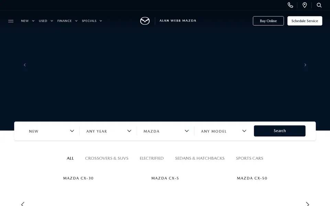Go to next hero slide arrow
Screen dimensions: 330x206
(x=305, y=65)
